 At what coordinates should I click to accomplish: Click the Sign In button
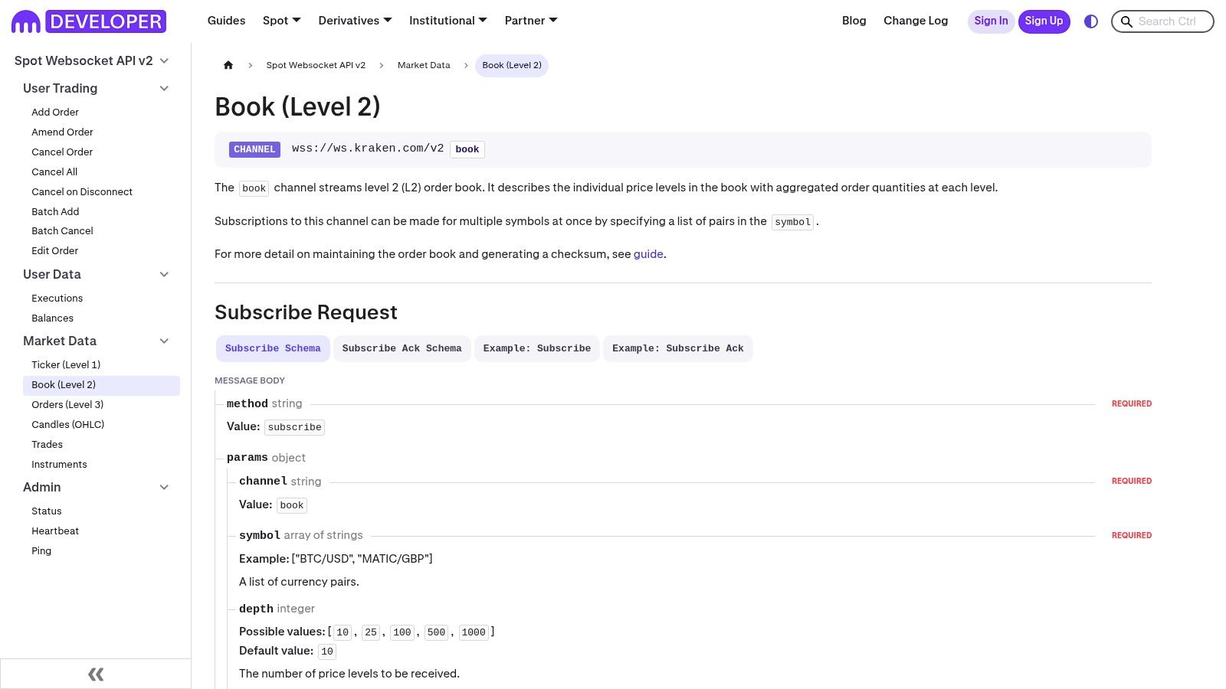coord(991,21)
